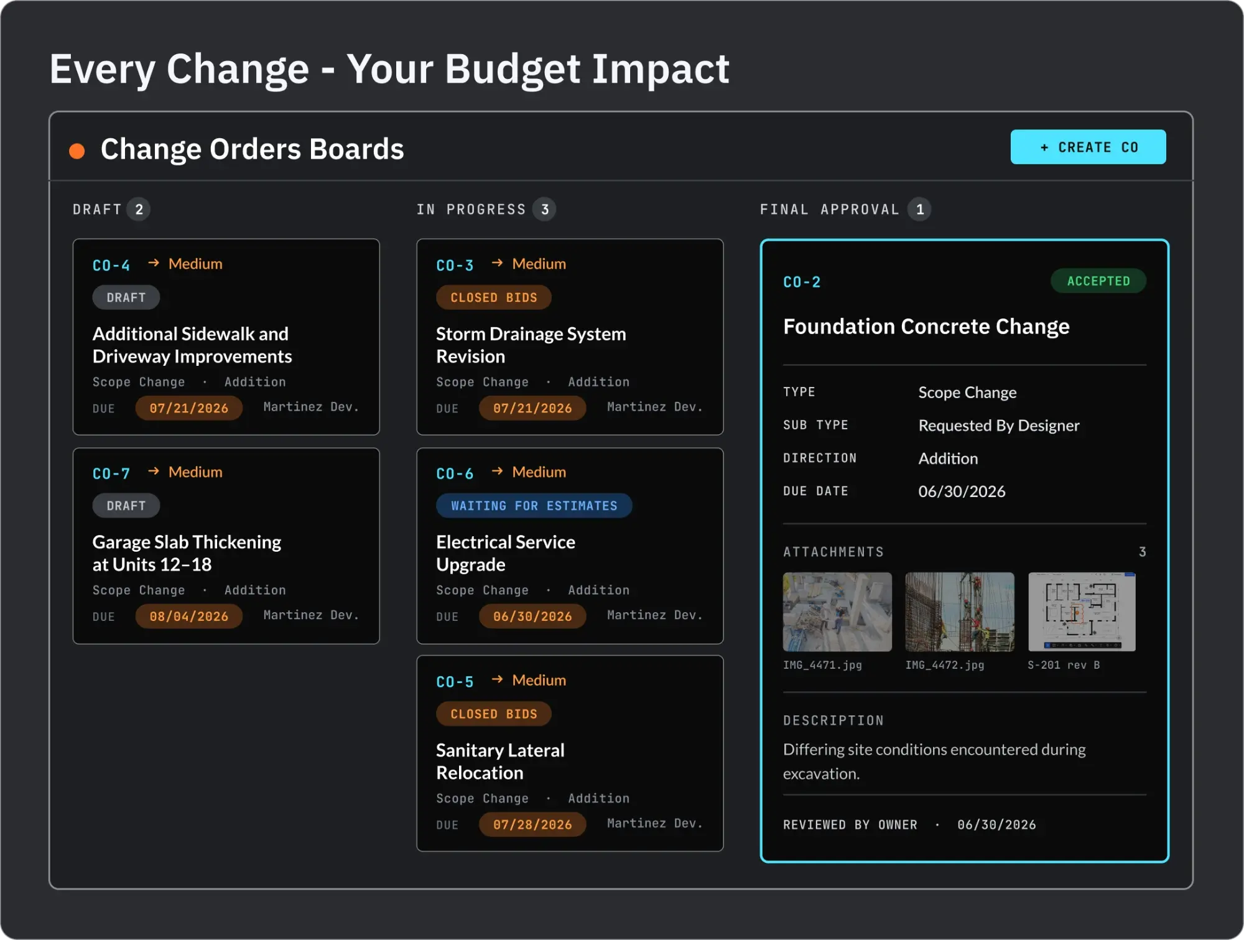The image size is (1244, 940).
Task: Open the CO-3 card ID link
Action: pos(455,265)
